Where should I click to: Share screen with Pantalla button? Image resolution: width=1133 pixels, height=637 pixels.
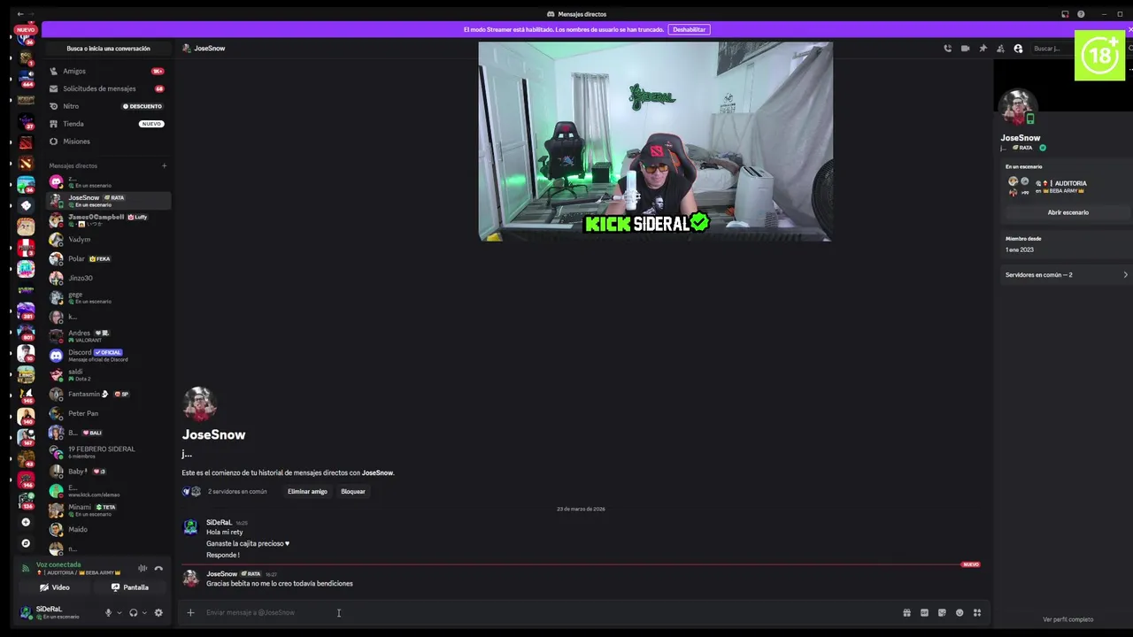130,587
